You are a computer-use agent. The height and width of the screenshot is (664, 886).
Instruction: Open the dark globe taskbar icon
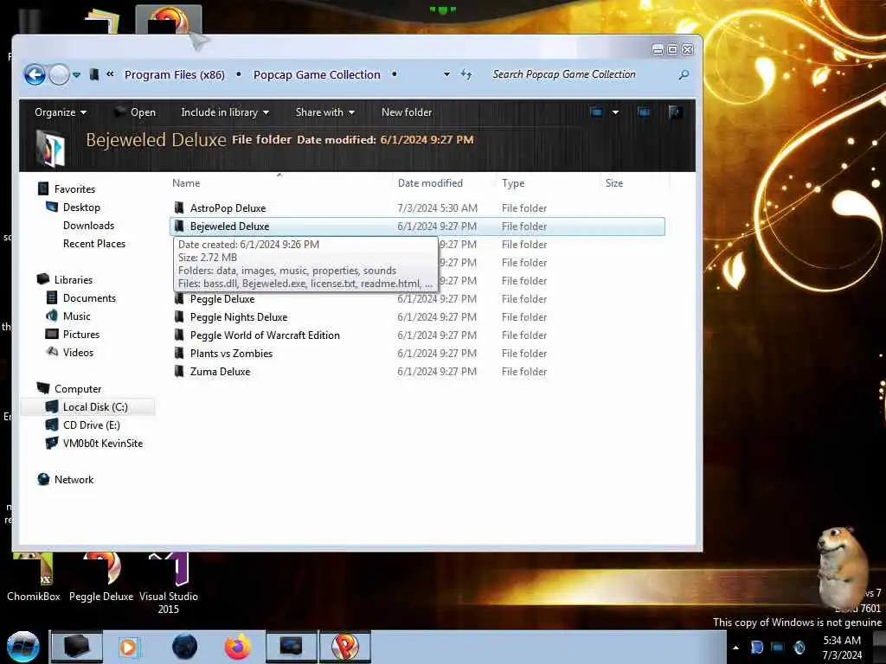(x=184, y=647)
